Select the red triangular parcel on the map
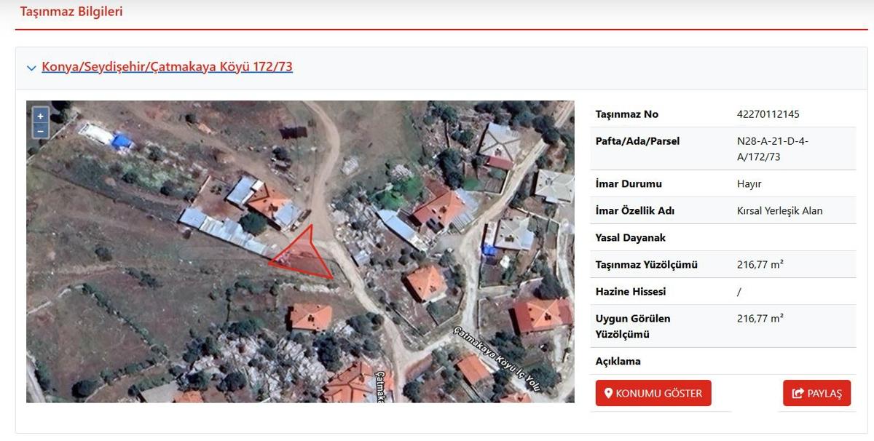 pyautogui.click(x=306, y=256)
